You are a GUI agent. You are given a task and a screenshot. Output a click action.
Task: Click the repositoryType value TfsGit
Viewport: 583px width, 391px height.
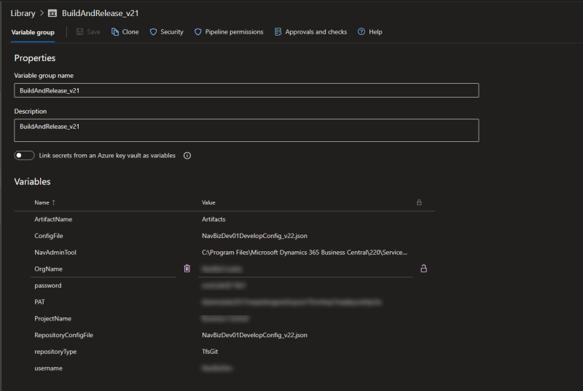click(x=210, y=352)
